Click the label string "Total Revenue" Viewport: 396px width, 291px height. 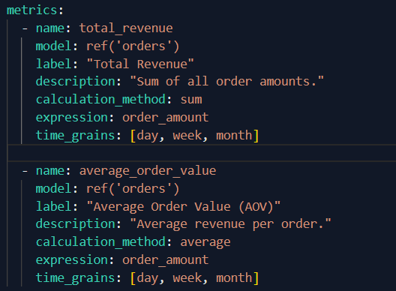click(x=140, y=64)
